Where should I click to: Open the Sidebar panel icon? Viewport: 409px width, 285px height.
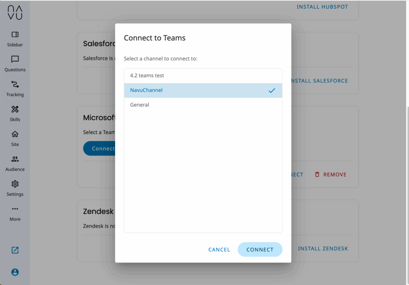point(15,35)
